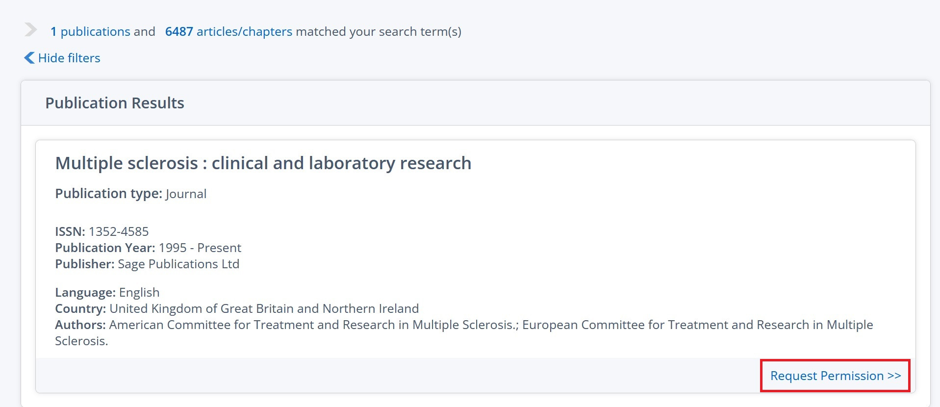This screenshot has height=407, width=940.
Task: Click the publisher name Sage Publications Ltd
Action: [x=178, y=264]
